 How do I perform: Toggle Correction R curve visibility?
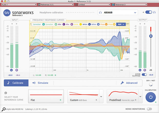point(56,24)
